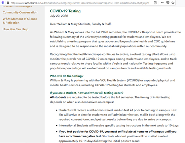The width and height of the screenshot is (185, 143).
Task: Click sentence about partnering with VCU Health System
Action: pos(112,83)
